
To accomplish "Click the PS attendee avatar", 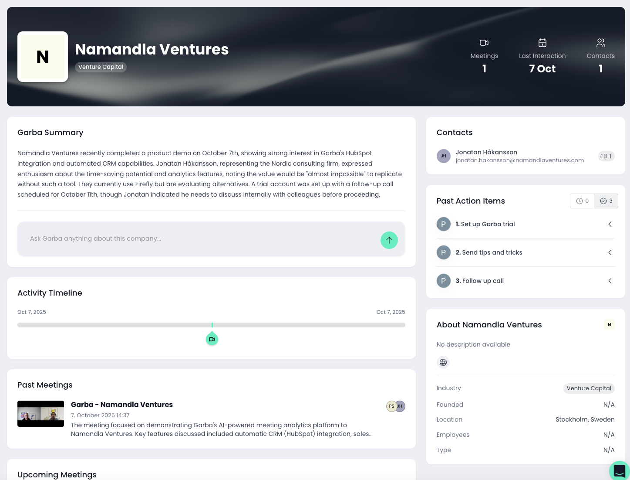I will pyautogui.click(x=391, y=406).
